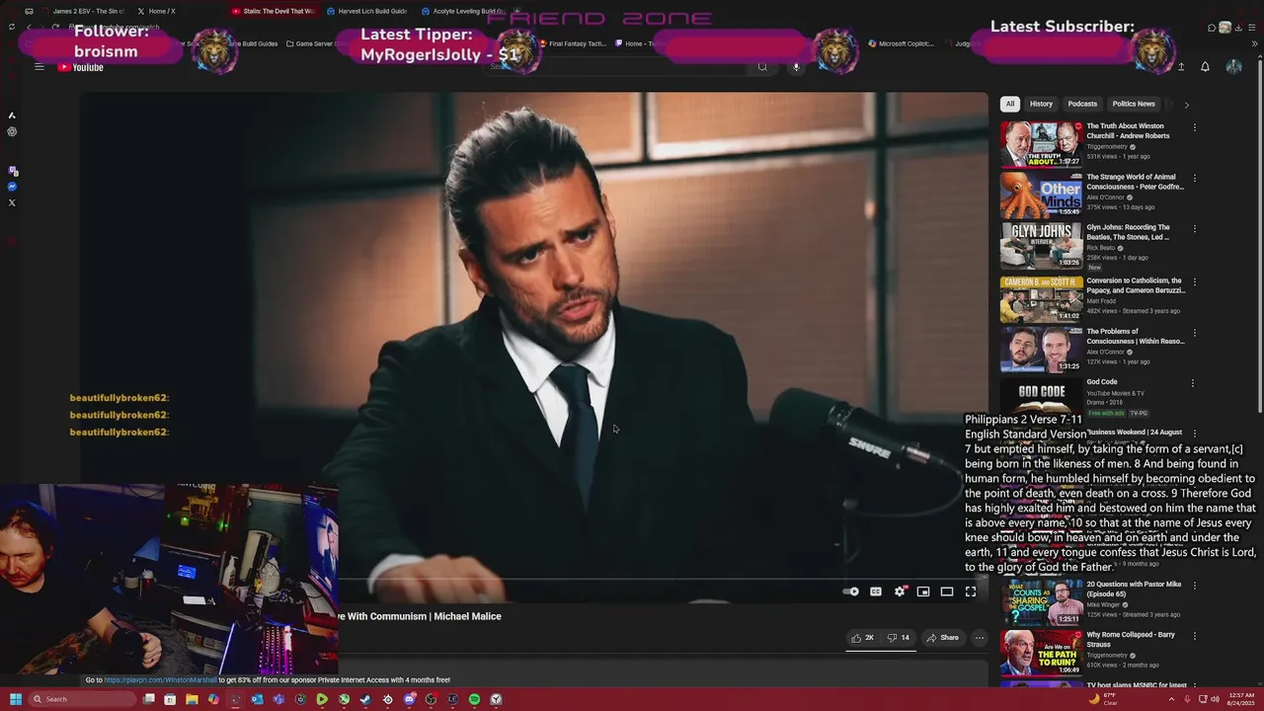Click the taskbar Search box
The image size is (1264, 711).
point(81,699)
